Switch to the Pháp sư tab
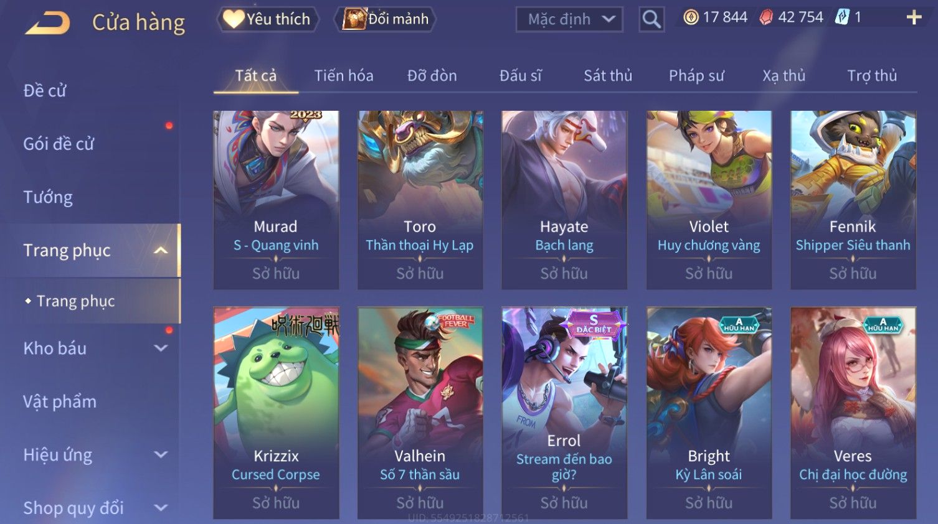 tap(696, 76)
